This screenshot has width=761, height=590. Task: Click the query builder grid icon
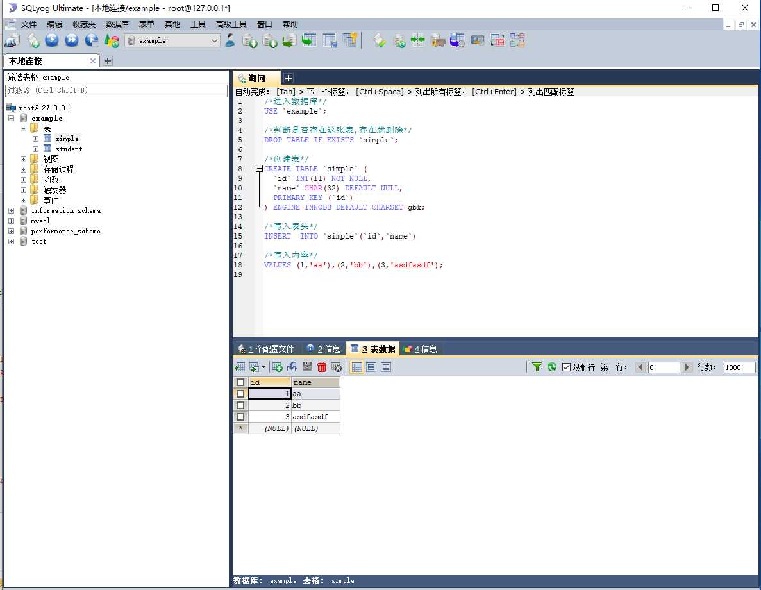(x=498, y=41)
